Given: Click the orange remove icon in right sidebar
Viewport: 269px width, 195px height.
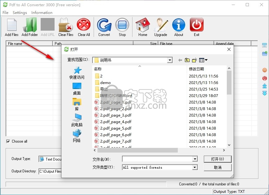Looking at the screenshot, I should click(265, 70).
